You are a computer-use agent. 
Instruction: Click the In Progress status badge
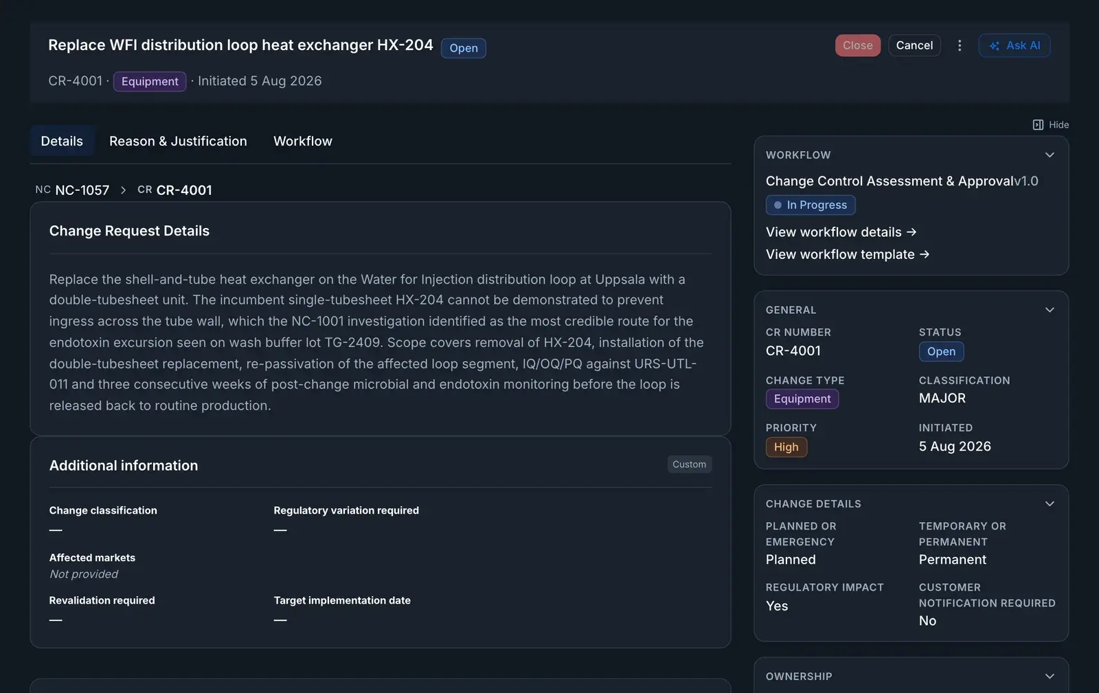[811, 205]
